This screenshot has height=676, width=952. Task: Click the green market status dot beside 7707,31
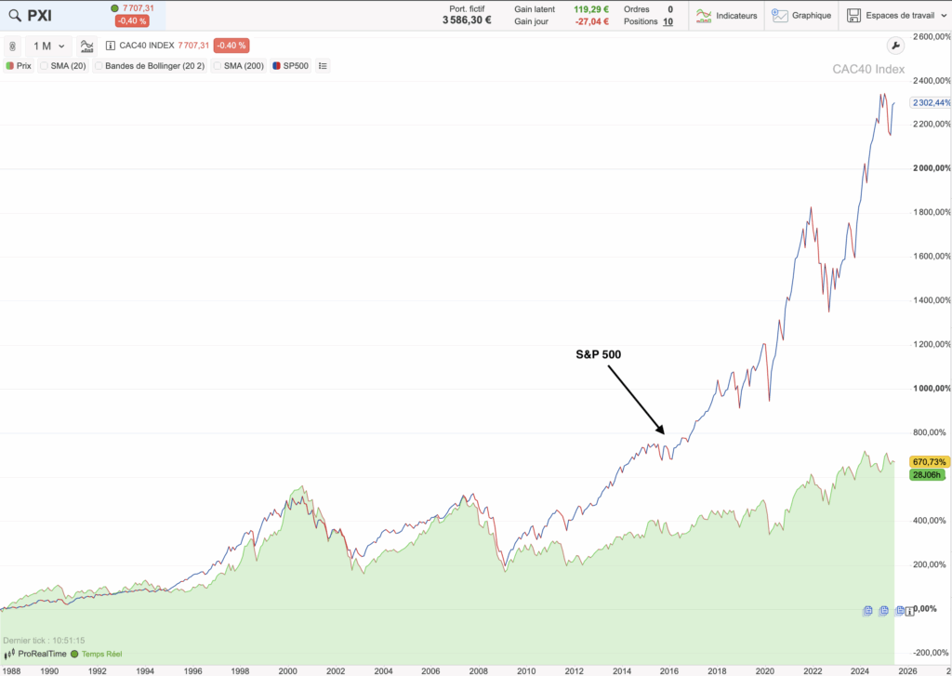pos(114,8)
